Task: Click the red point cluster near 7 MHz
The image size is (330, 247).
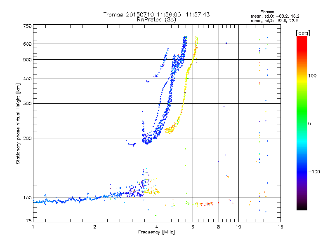Action: point(207,203)
